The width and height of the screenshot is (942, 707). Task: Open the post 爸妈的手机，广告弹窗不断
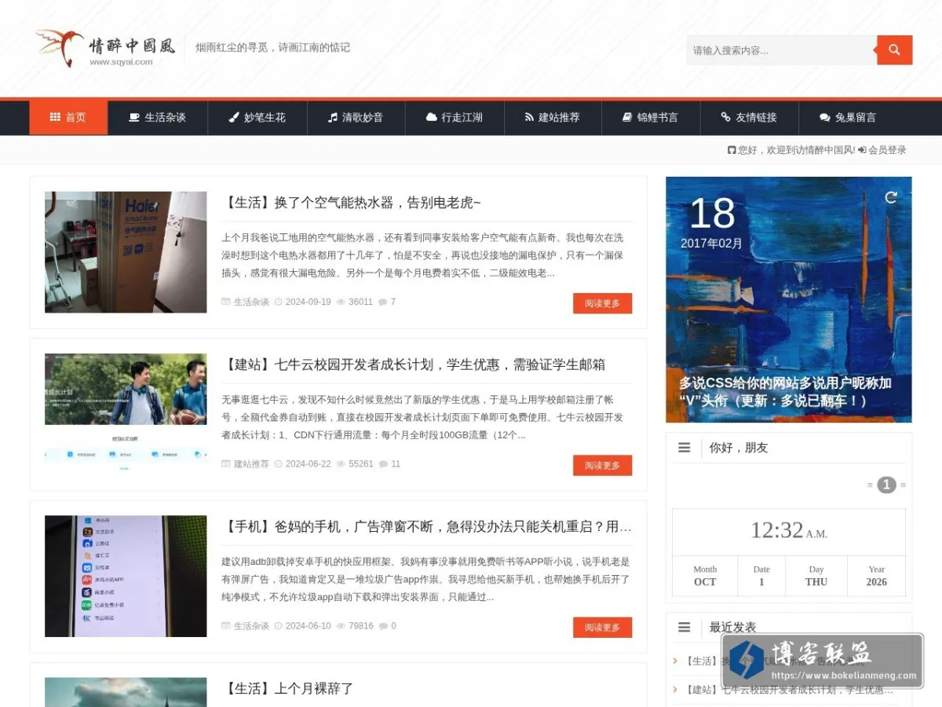point(427,526)
